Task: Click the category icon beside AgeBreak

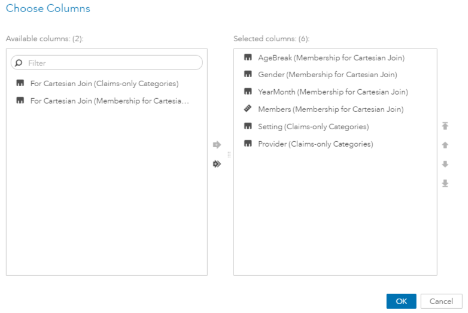Action: (x=248, y=58)
